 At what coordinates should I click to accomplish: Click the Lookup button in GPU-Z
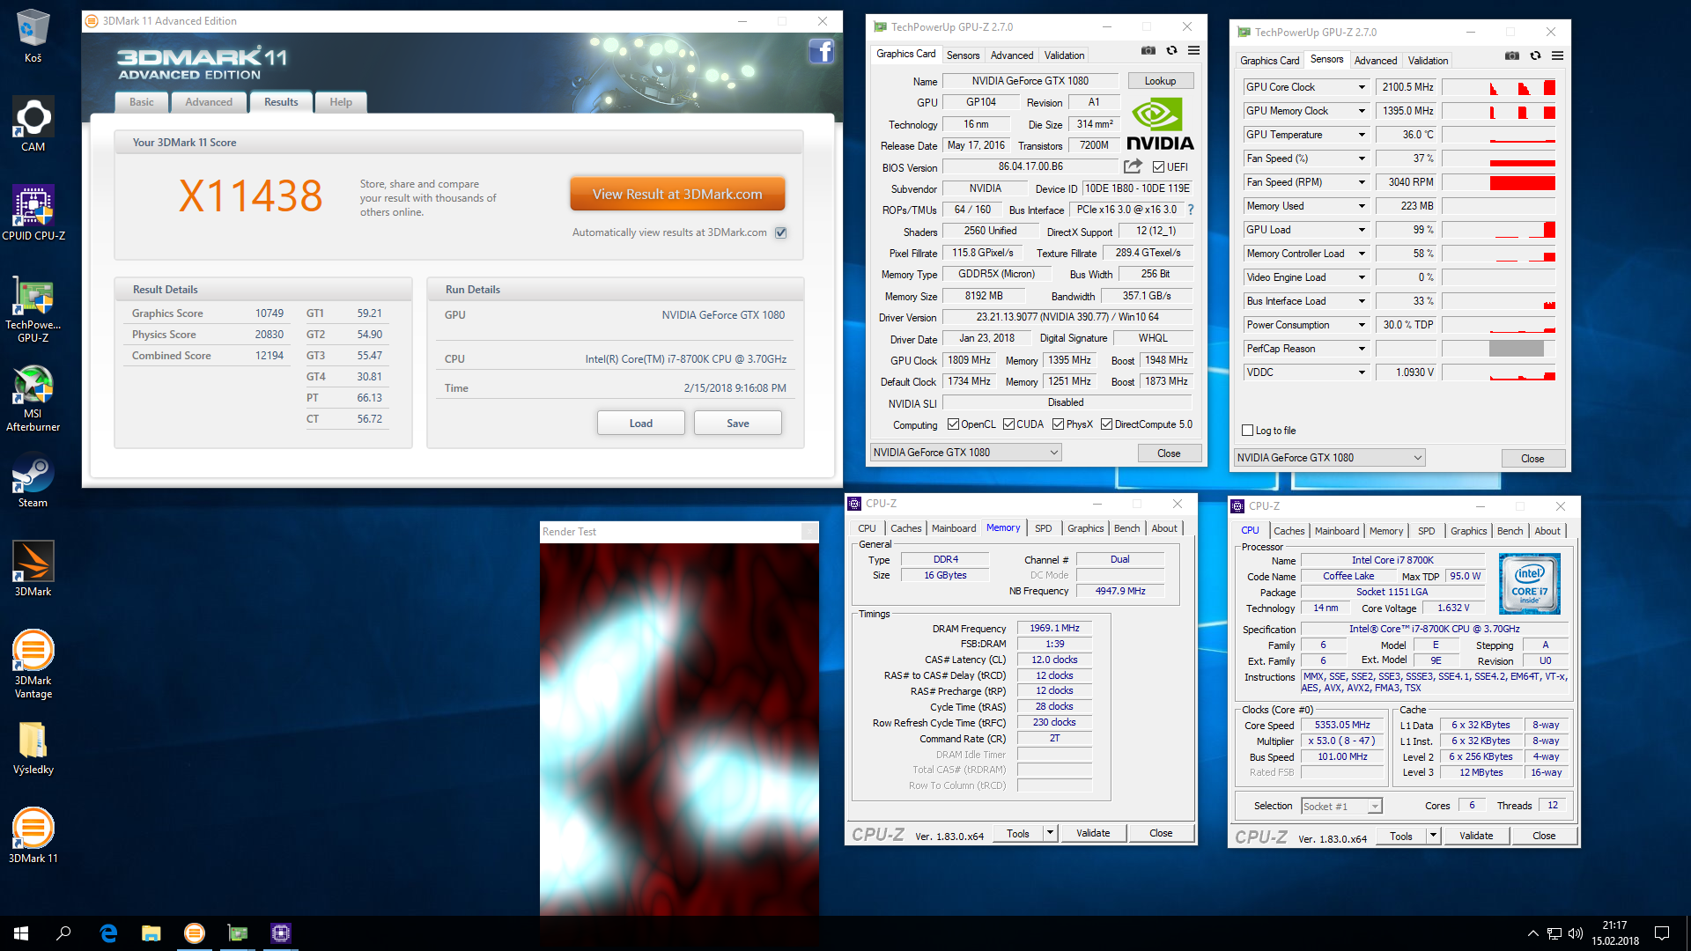point(1160,81)
